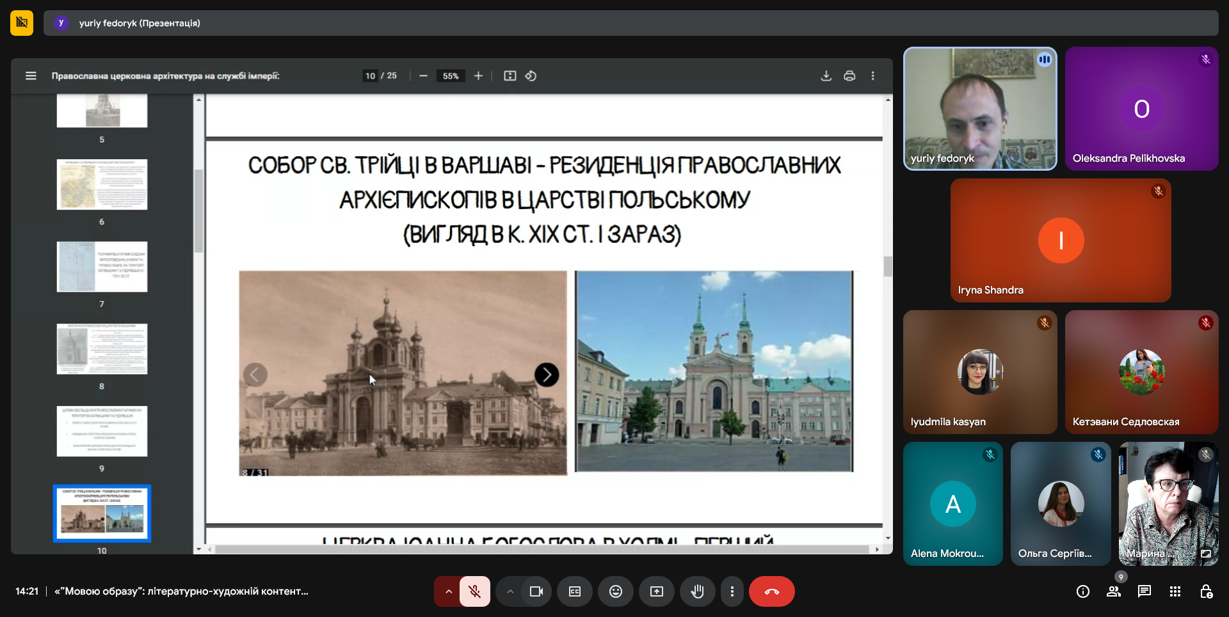The width and height of the screenshot is (1229, 617).
Task: Raise your hand in the meeting
Action: pyautogui.click(x=697, y=591)
